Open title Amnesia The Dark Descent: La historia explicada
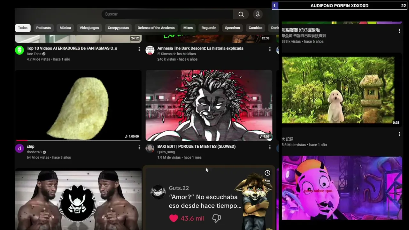Viewport: 409px width, 230px height. pos(200,48)
